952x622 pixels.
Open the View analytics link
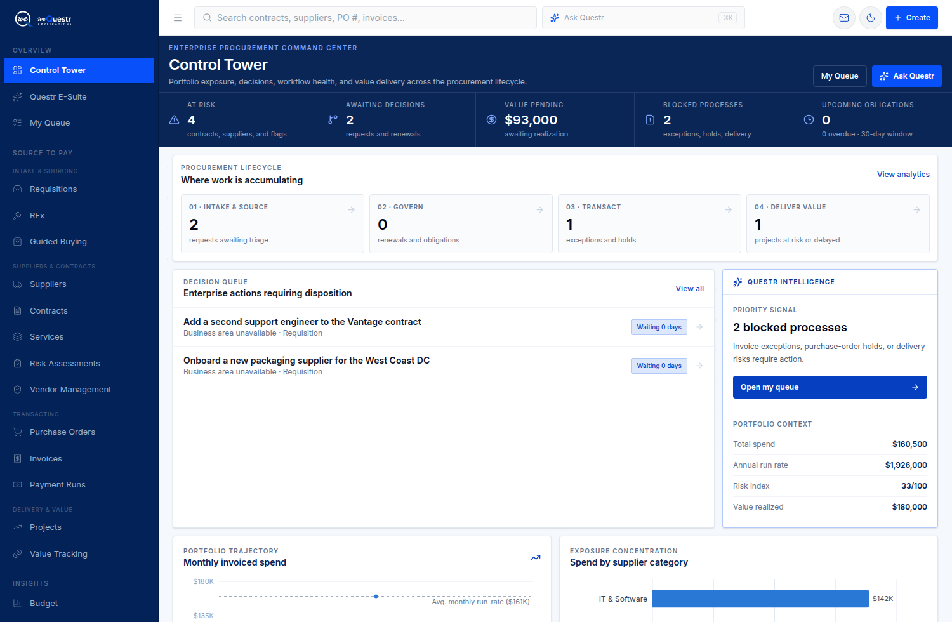point(903,175)
